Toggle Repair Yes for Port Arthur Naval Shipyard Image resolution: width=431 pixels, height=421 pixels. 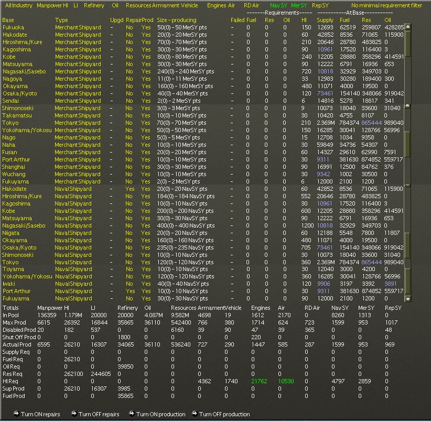pos(130,292)
